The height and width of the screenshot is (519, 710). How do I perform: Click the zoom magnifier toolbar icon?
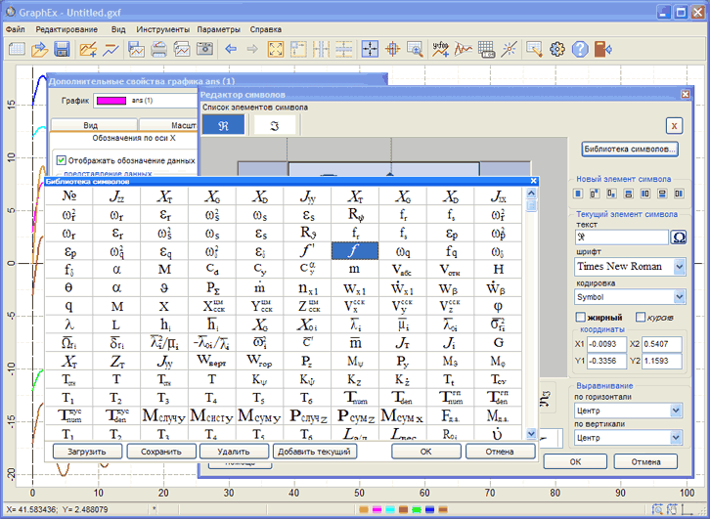[414, 49]
